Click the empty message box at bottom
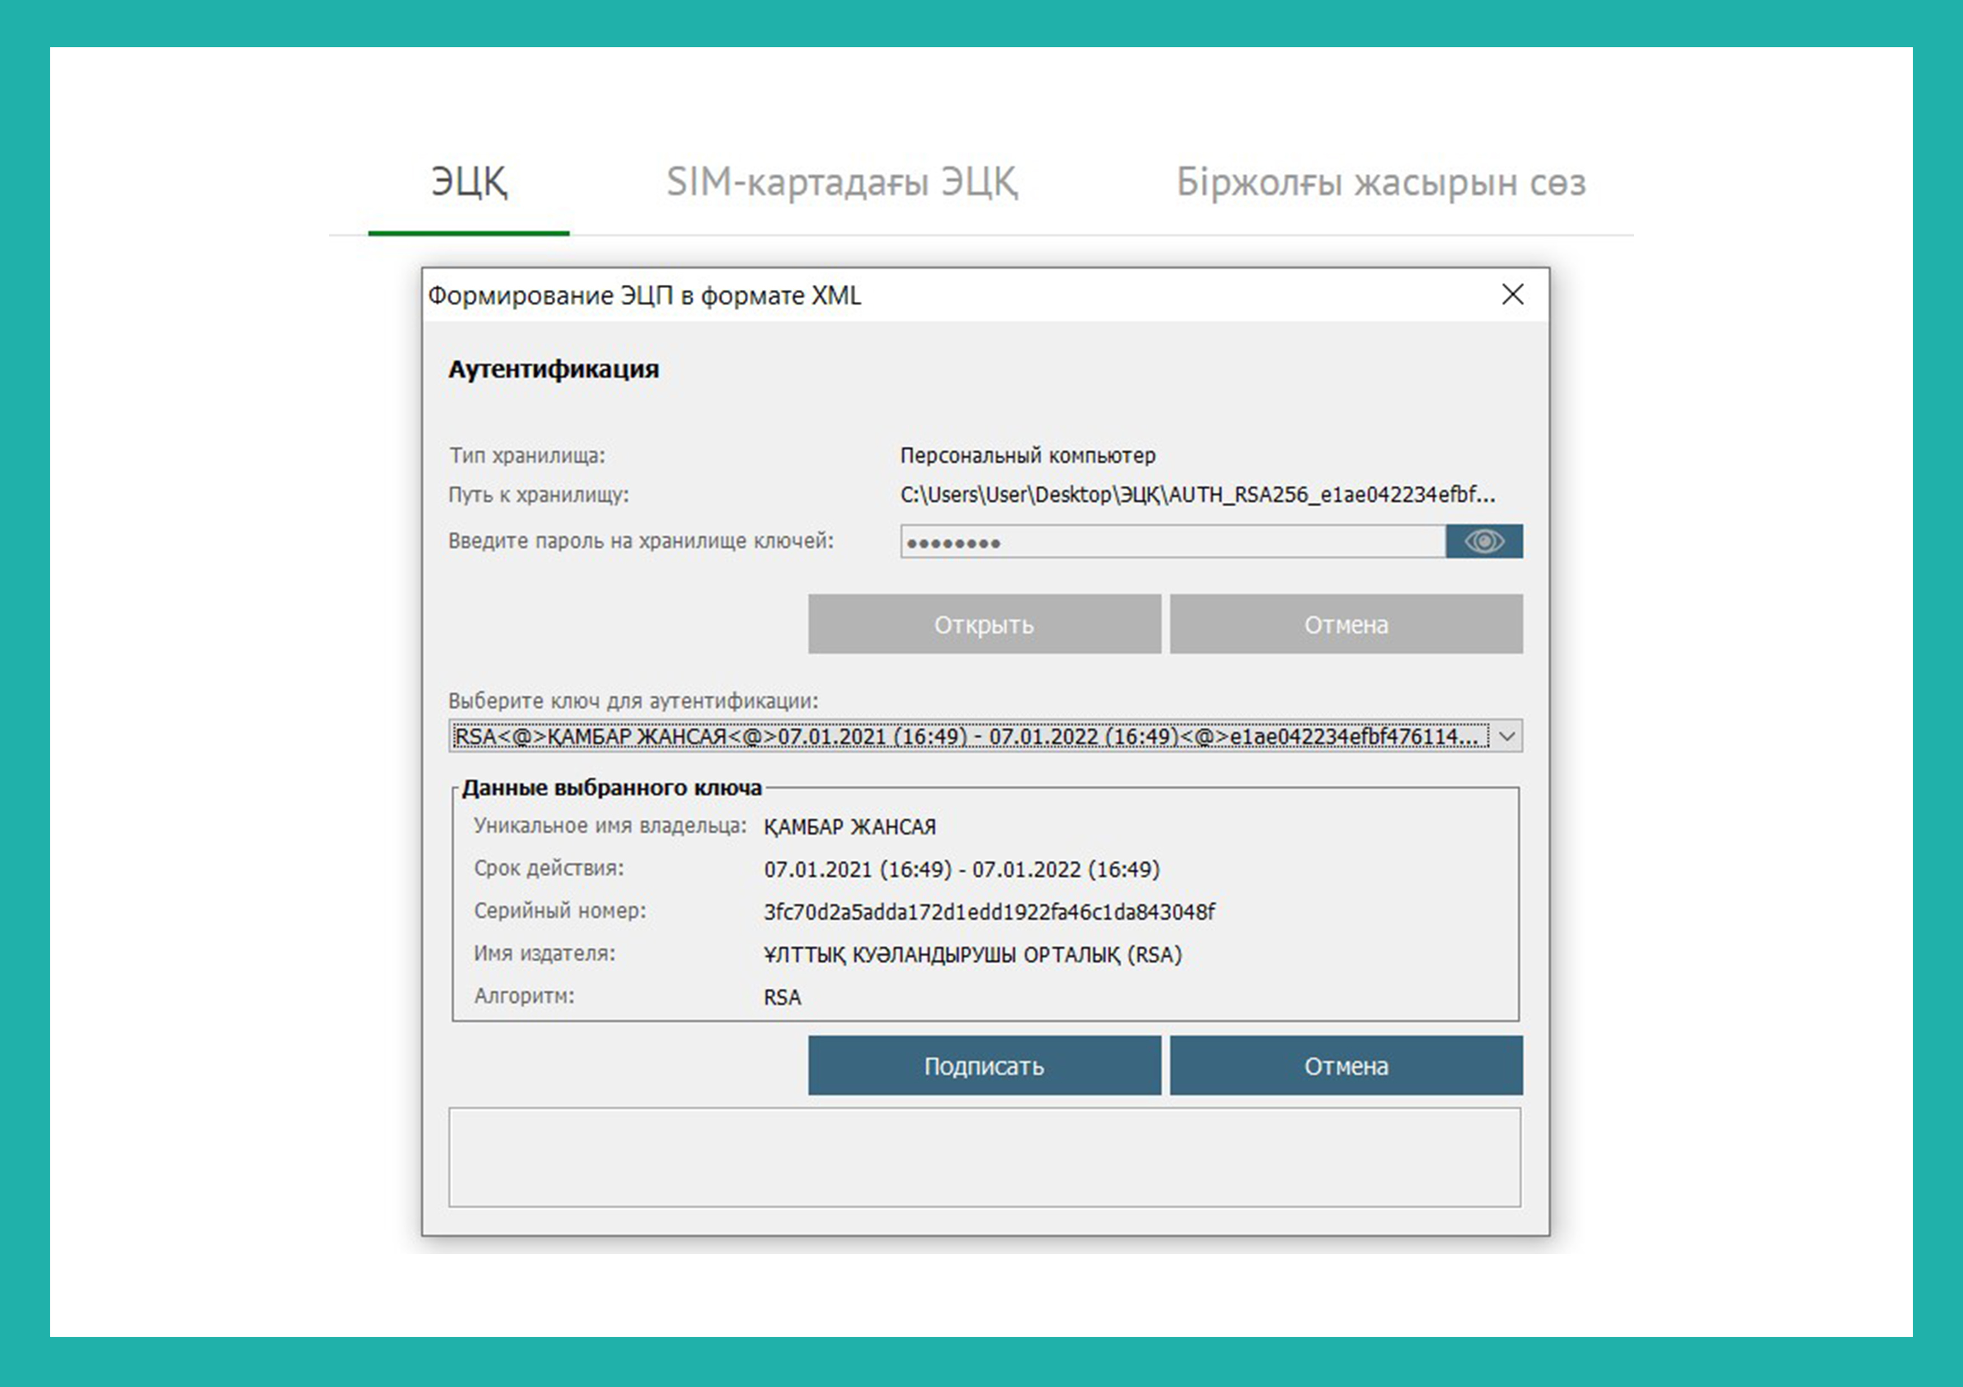 [x=984, y=1157]
